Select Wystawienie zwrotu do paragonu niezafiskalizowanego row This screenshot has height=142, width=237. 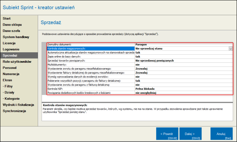[x=91, y=69]
